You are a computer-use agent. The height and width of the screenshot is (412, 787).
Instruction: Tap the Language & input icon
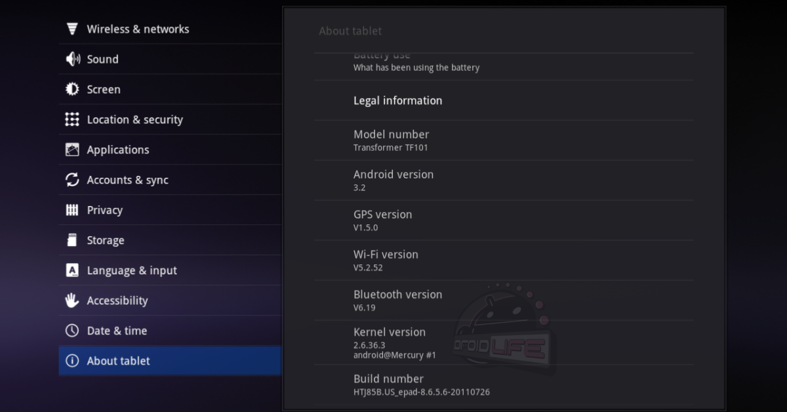(72, 270)
